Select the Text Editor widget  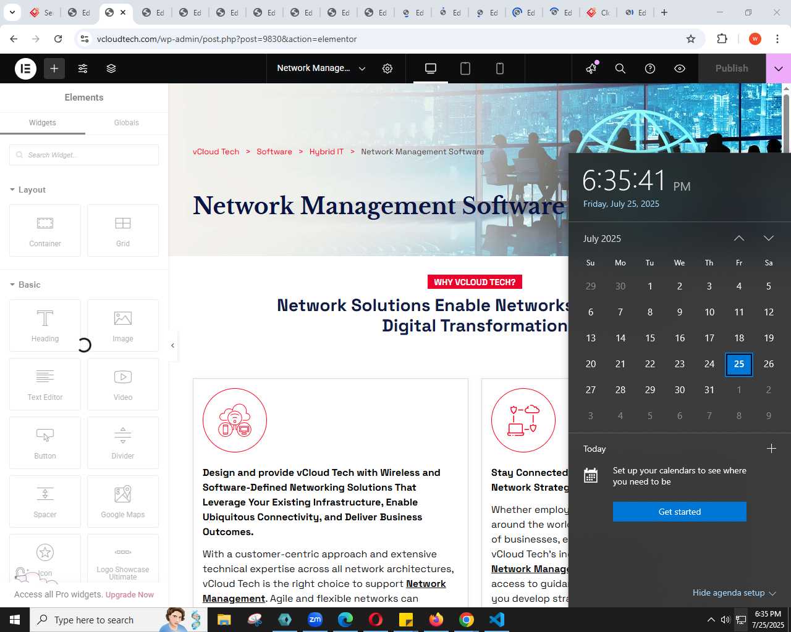pyautogui.click(x=45, y=385)
